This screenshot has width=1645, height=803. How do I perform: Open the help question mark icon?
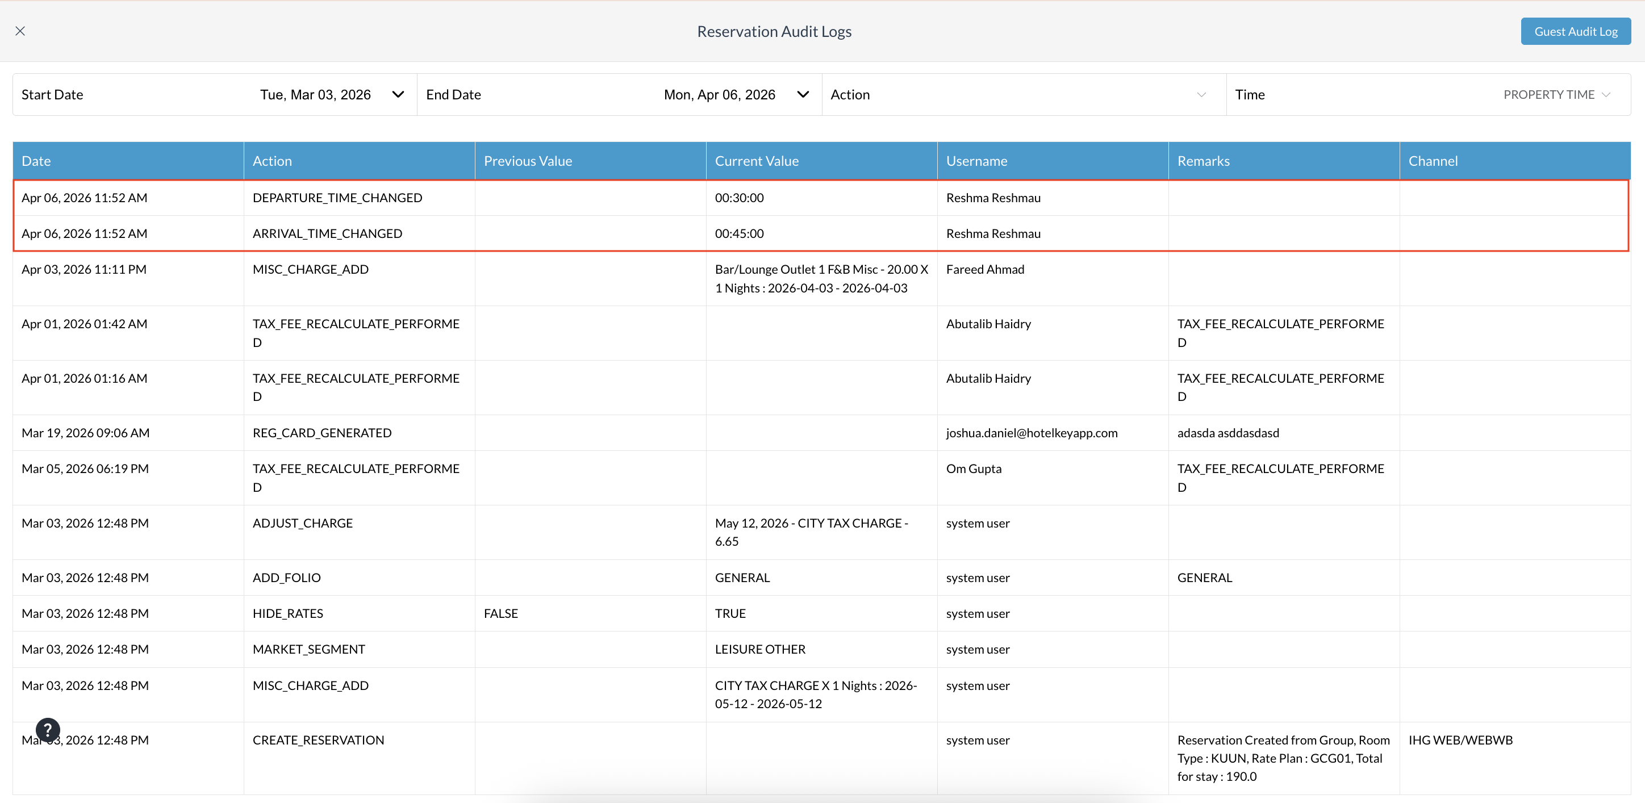click(48, 730)
